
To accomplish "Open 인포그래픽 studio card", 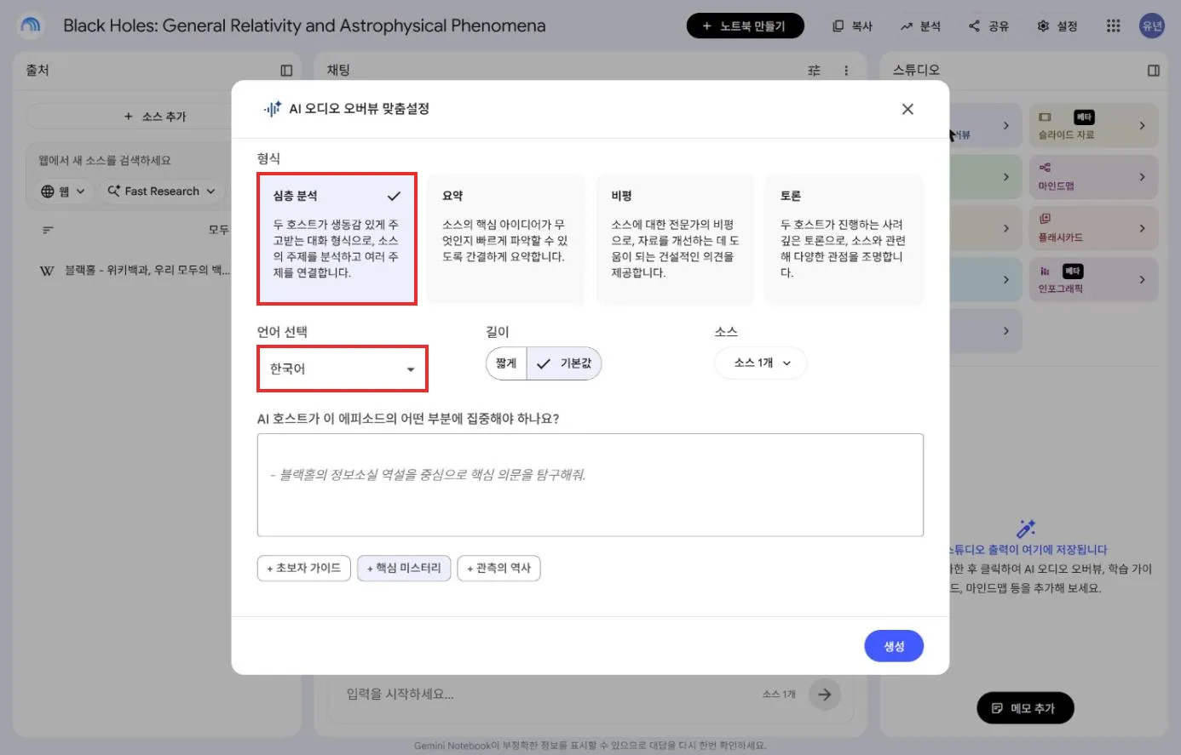I will click(x=1094, y=279).
